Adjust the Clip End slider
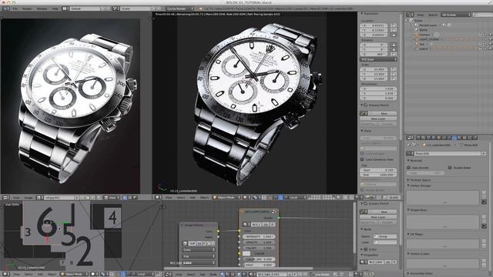The height and width of the screenshot is (277, 493). (378, 175)
